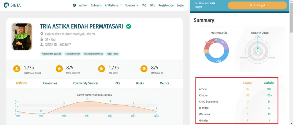The width and height of the screenshot is (293, 125).
Task: Open the WCU menu item
Action: tap(152, 5)
